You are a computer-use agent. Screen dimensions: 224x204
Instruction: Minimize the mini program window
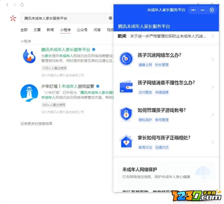(x=202, y=10)
